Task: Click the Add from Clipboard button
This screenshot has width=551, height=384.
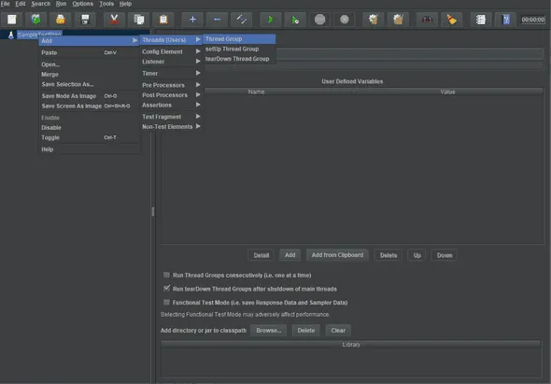Action: pos(337,255)
